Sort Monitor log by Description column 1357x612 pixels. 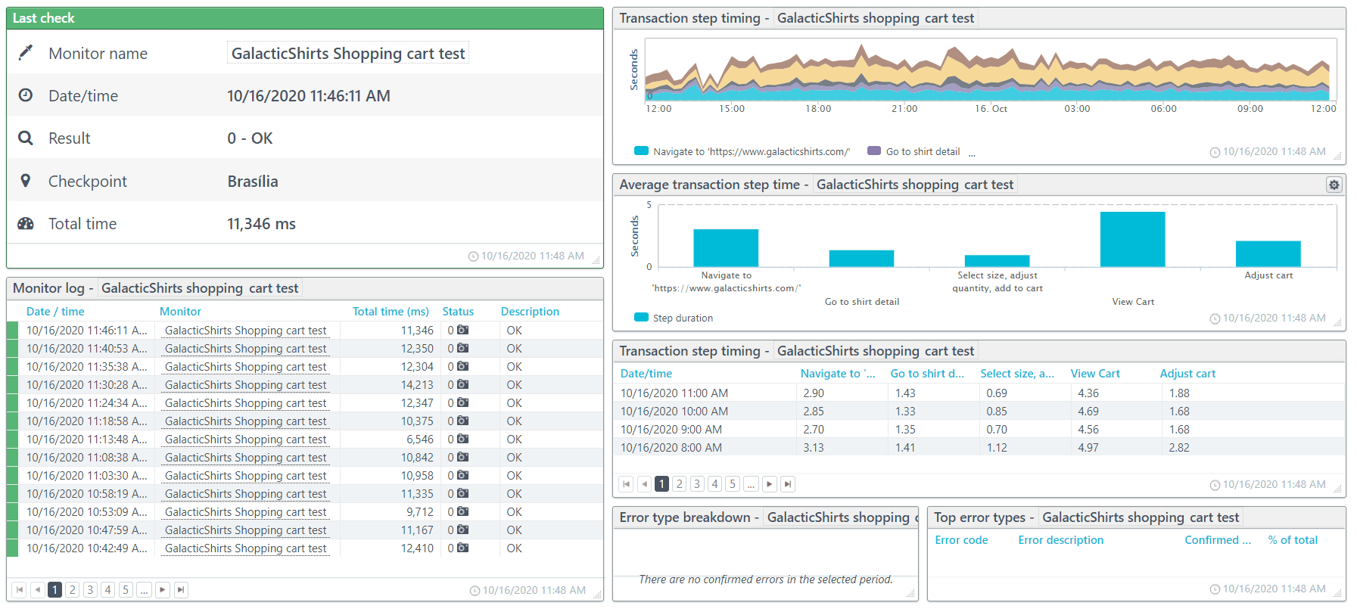click(x=530, y=312)
